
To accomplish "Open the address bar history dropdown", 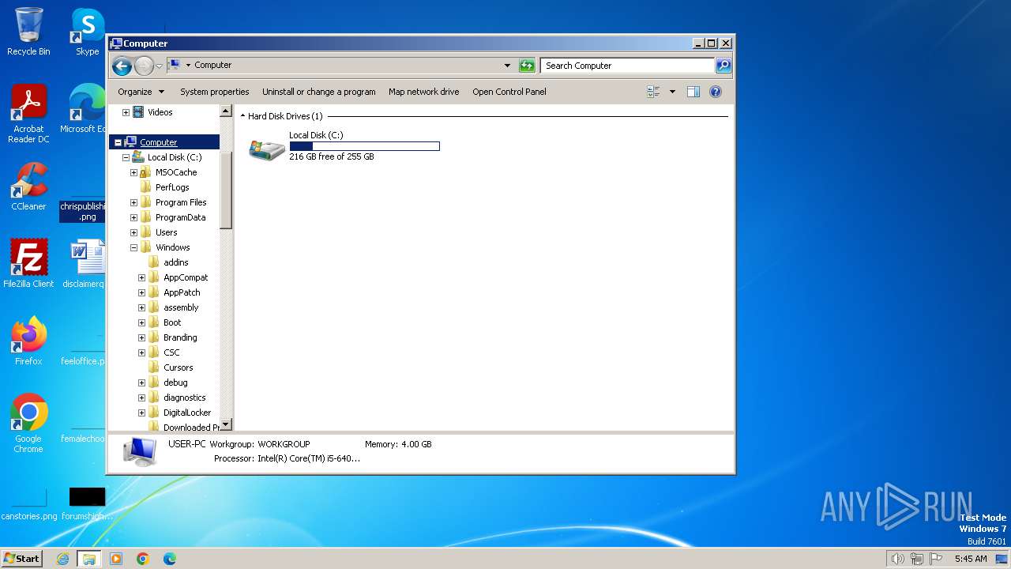I will 507,66.
